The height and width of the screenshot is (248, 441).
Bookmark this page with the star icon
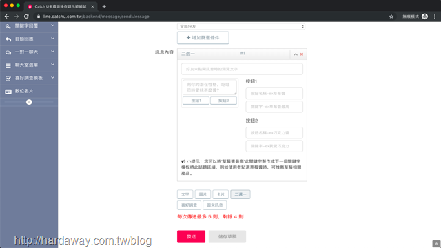click(391, 17)
